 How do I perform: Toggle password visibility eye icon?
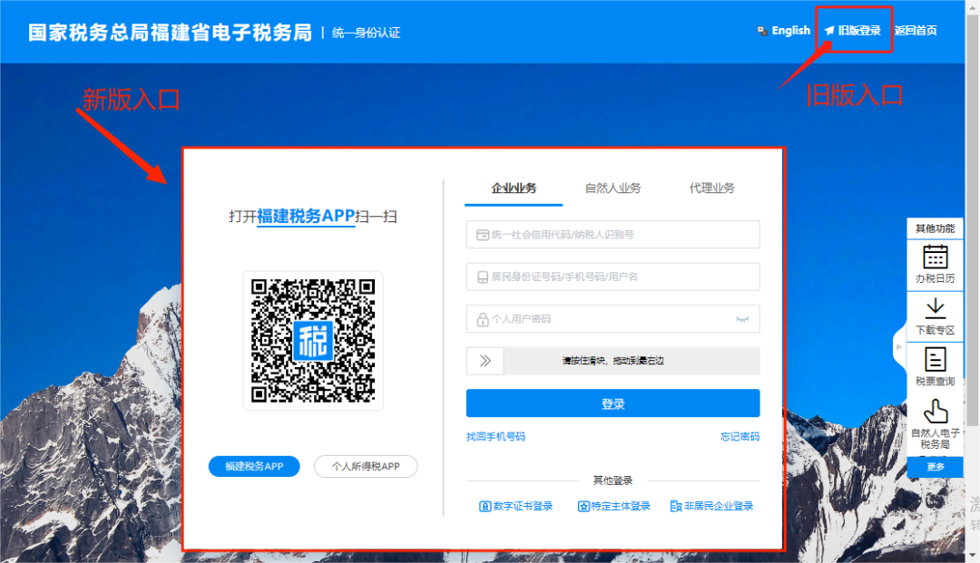742,319
